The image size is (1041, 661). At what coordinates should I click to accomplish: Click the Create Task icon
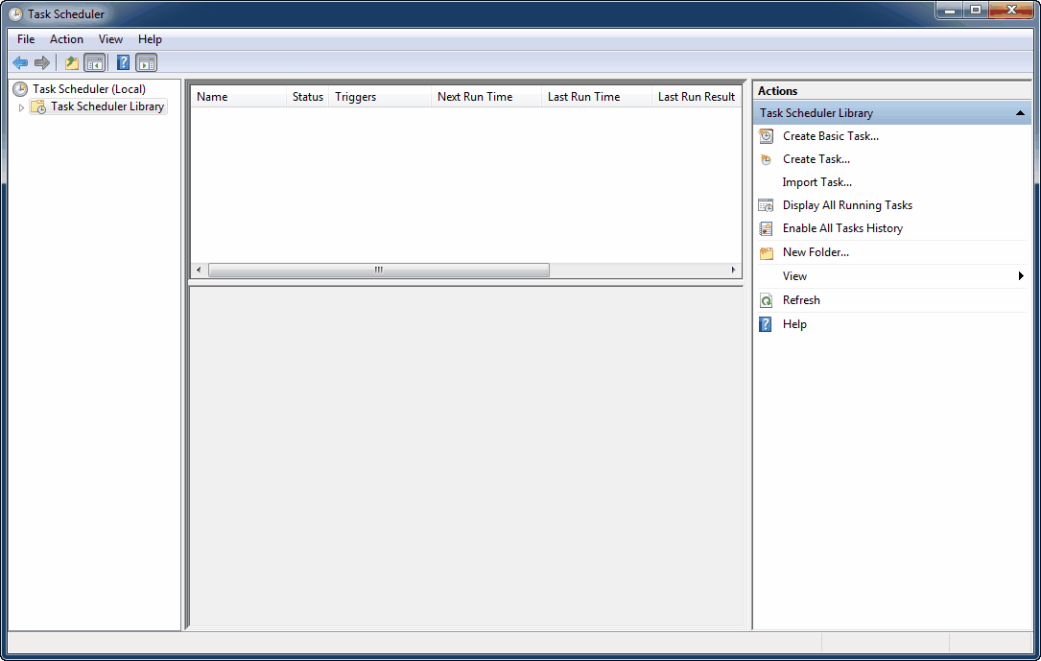click(x=767, y=159)
